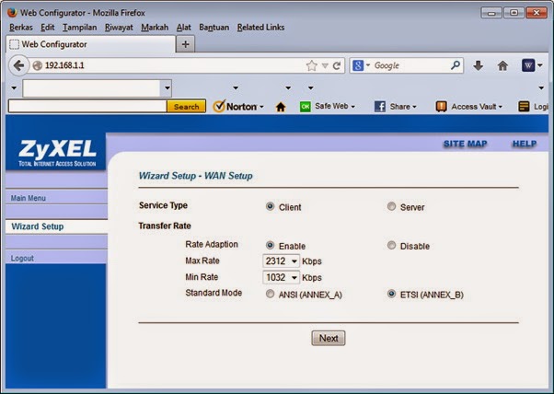Open the Min Rate dropdown
Screen dimensions: 554x394
(x=282, y=277)
